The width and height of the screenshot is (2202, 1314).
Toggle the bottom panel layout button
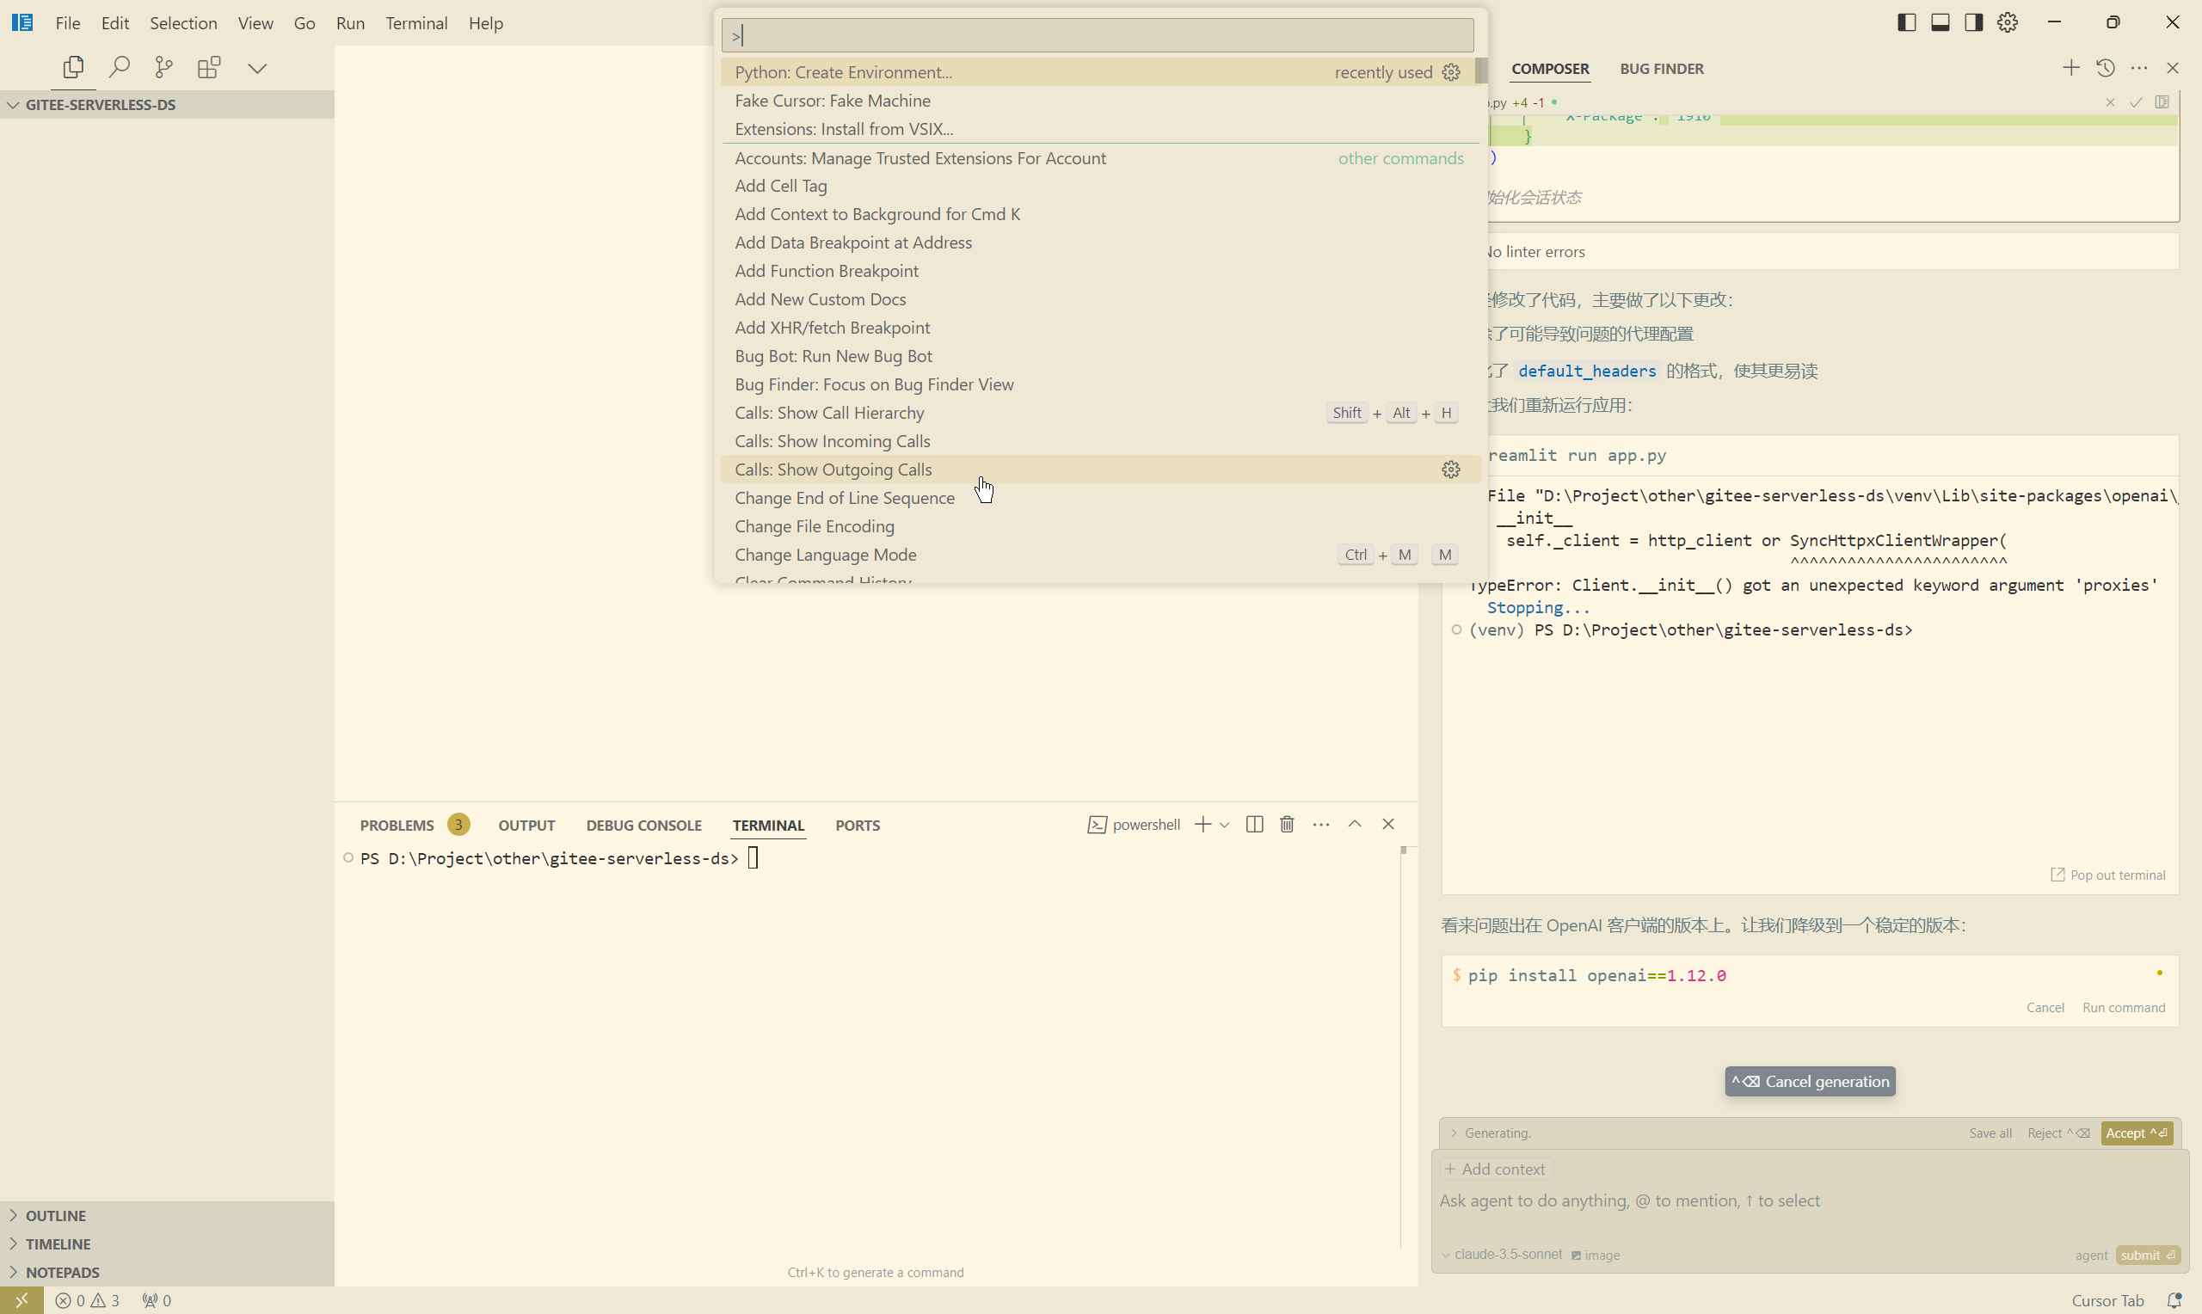pos(1940,23)
